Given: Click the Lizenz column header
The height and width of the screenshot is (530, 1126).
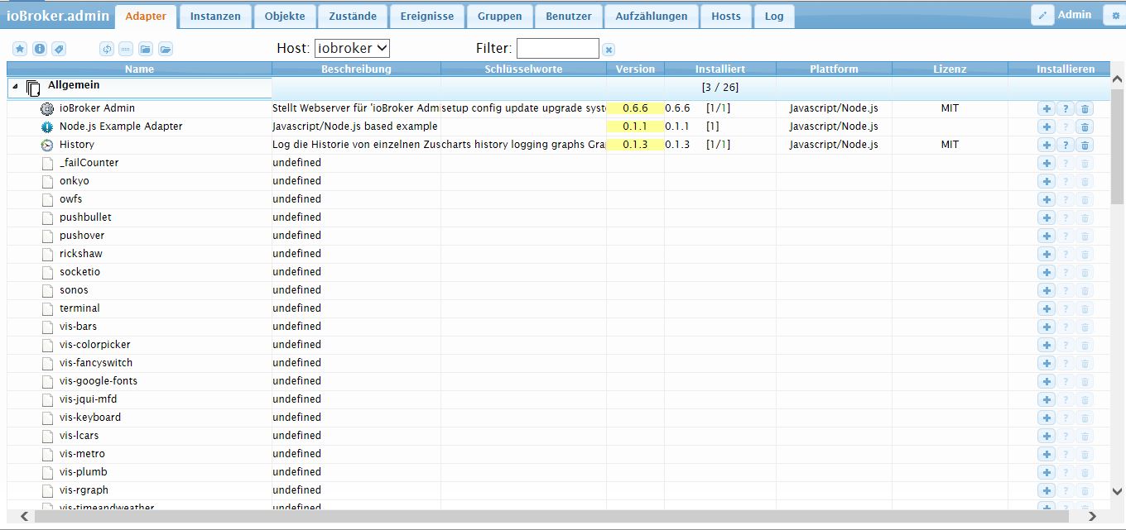Looking at the screenshot, I should coord(950,69).
